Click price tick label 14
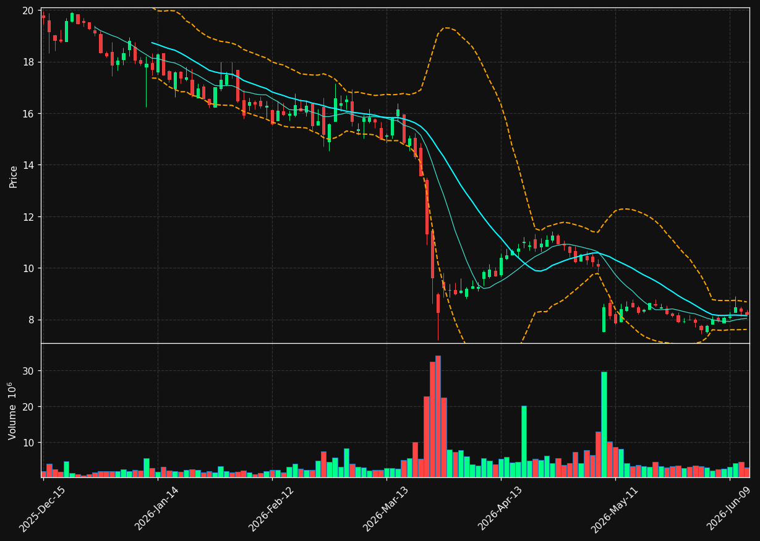Image resolution: width=760 pixels, height=541 pixels. point(28,165)
